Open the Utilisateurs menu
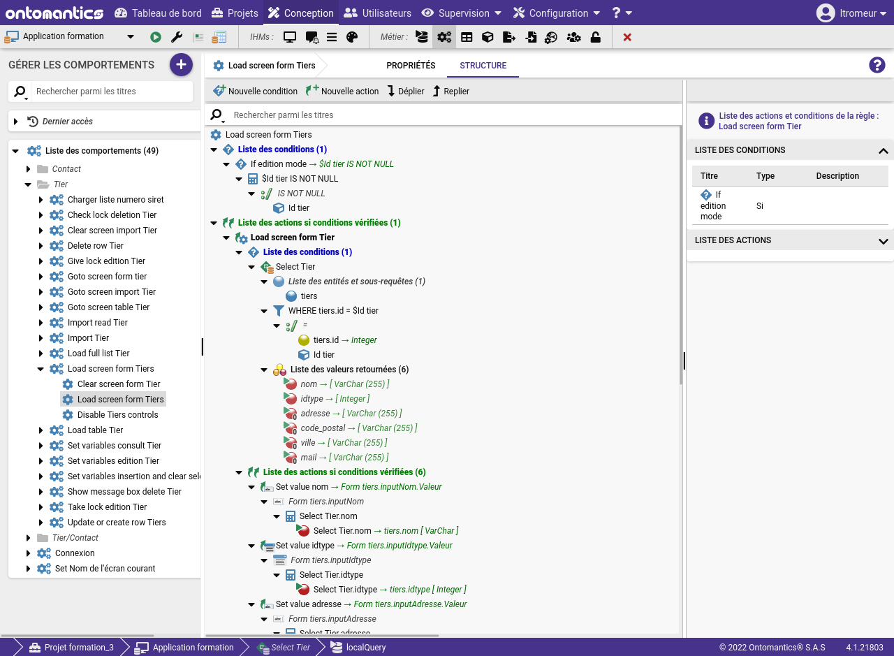This screenshot has width=894, height=656. click(x=378, y=13)
